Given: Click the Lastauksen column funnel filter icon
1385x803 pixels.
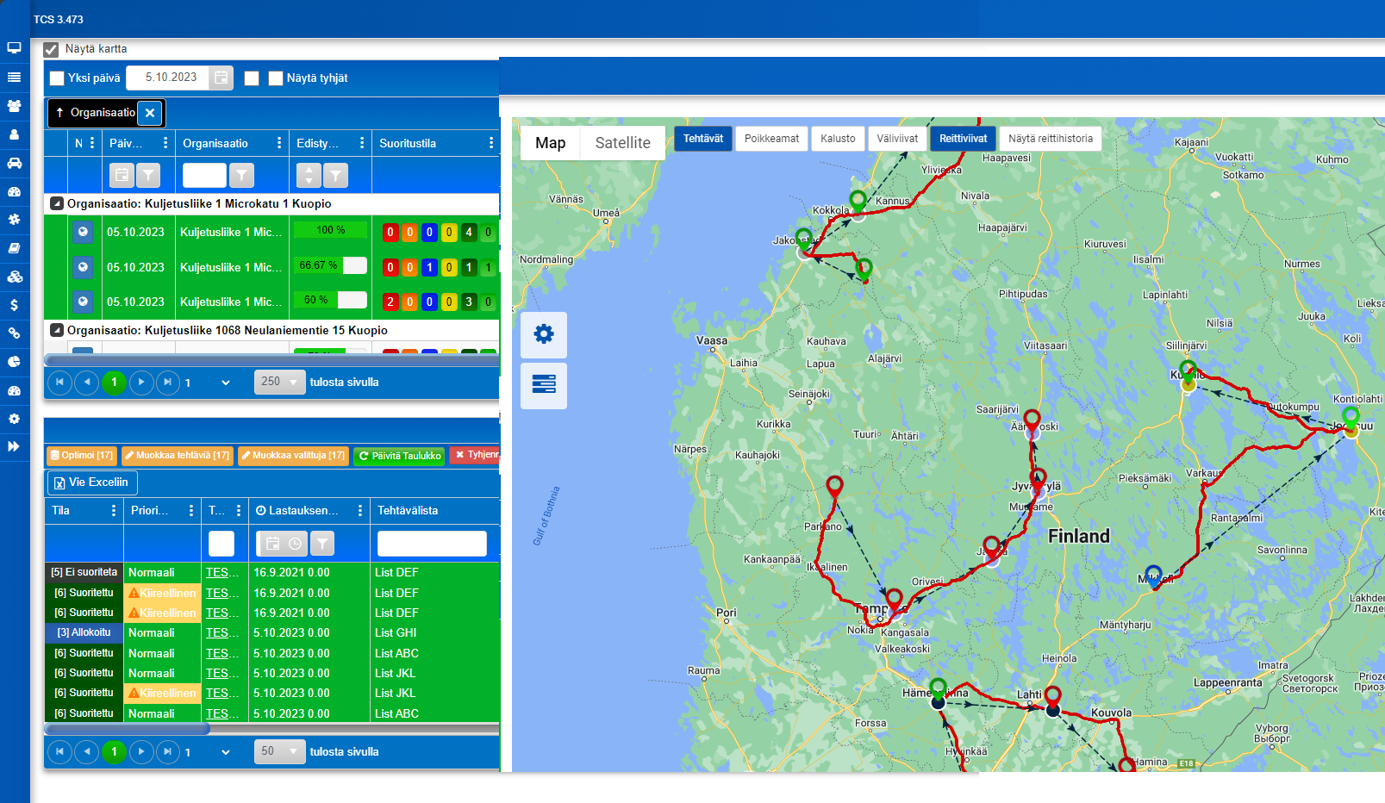Looking at the screenshot, I should pyautogui.click(x=322, y=544).
